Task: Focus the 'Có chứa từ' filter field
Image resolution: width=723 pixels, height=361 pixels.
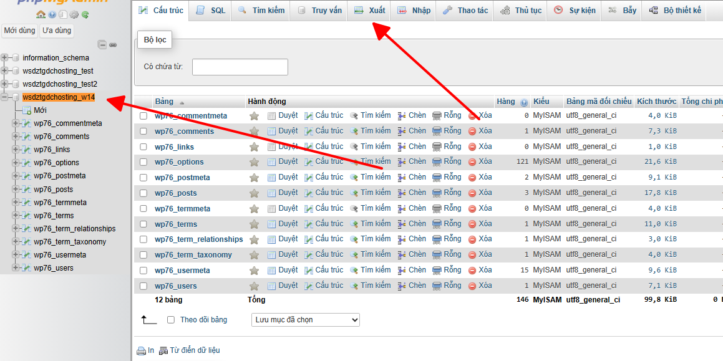Action: (x=240, y=67)
